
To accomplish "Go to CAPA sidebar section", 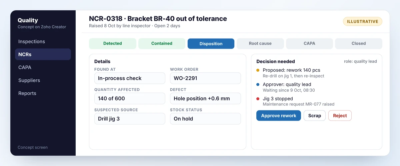I will (43, 67).
